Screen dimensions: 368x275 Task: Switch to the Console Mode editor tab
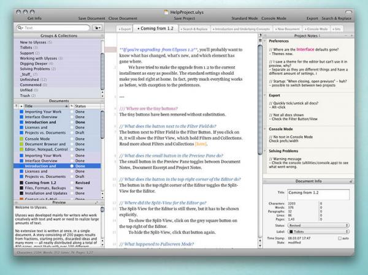point(316,29)
